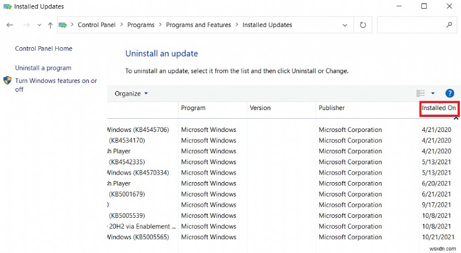This screenshot has width=461, height=253.
Task: Click the Back navigation arrow
Action: [x=10, y=25]
